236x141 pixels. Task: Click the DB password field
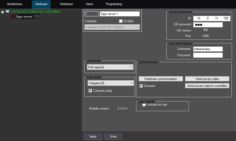tap(208, 25)
